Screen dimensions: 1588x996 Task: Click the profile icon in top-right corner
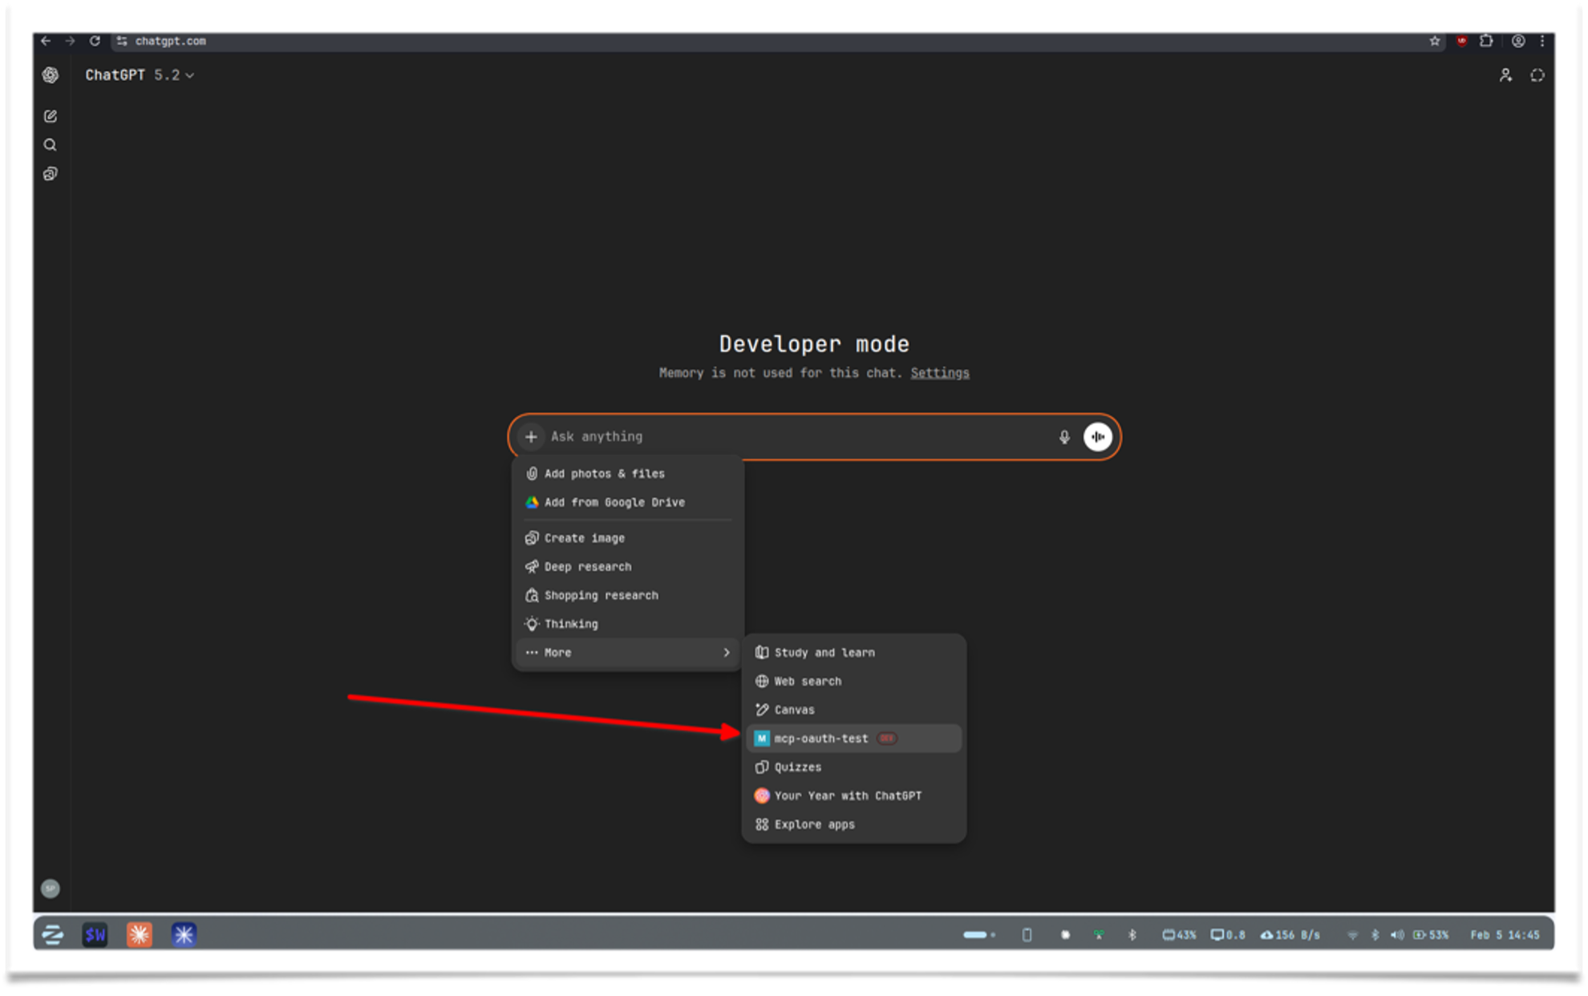pyautogui.click(x=1506, y=75)
